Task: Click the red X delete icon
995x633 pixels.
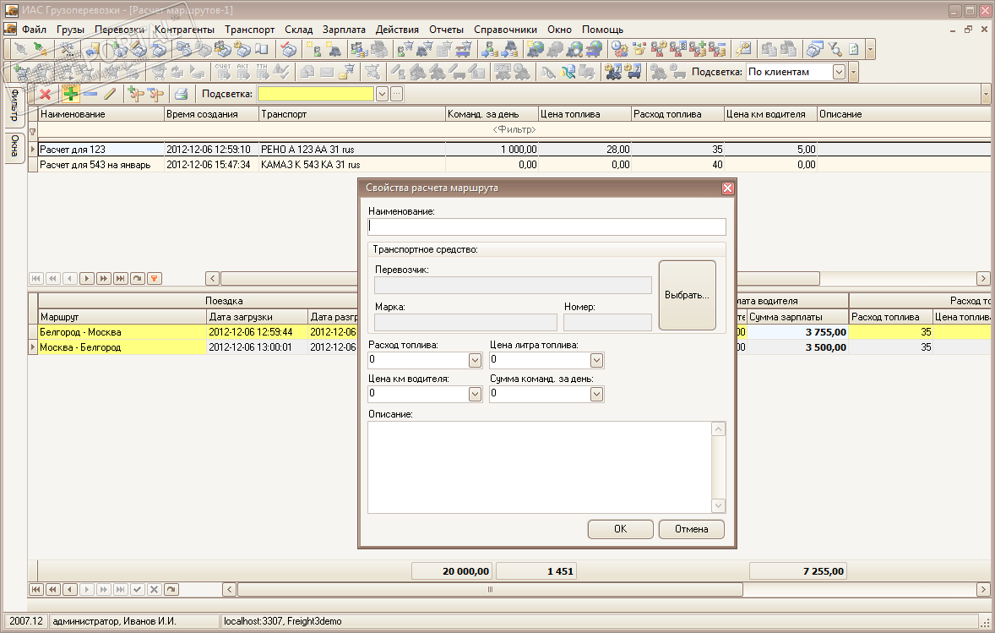Action: [46, 94]
